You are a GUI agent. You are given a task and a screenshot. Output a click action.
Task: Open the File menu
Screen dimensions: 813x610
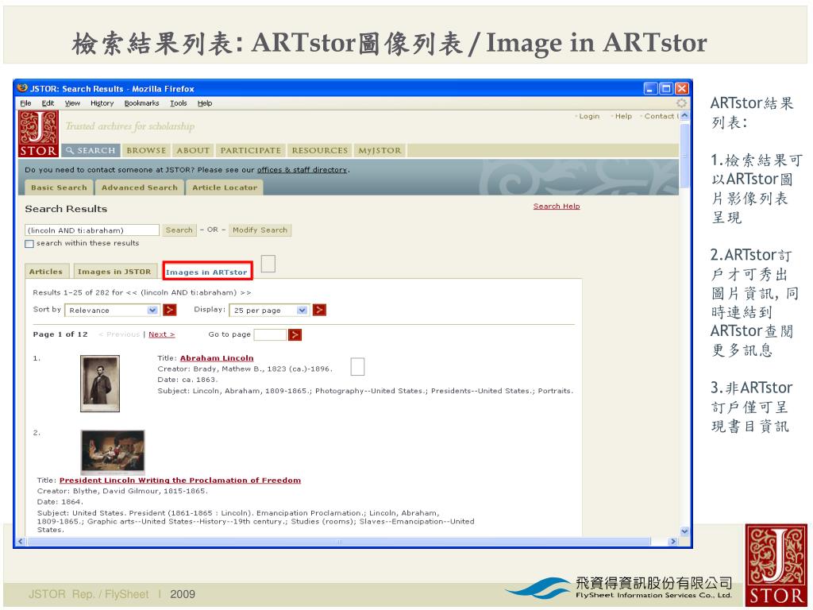click(x=25, y=103)
